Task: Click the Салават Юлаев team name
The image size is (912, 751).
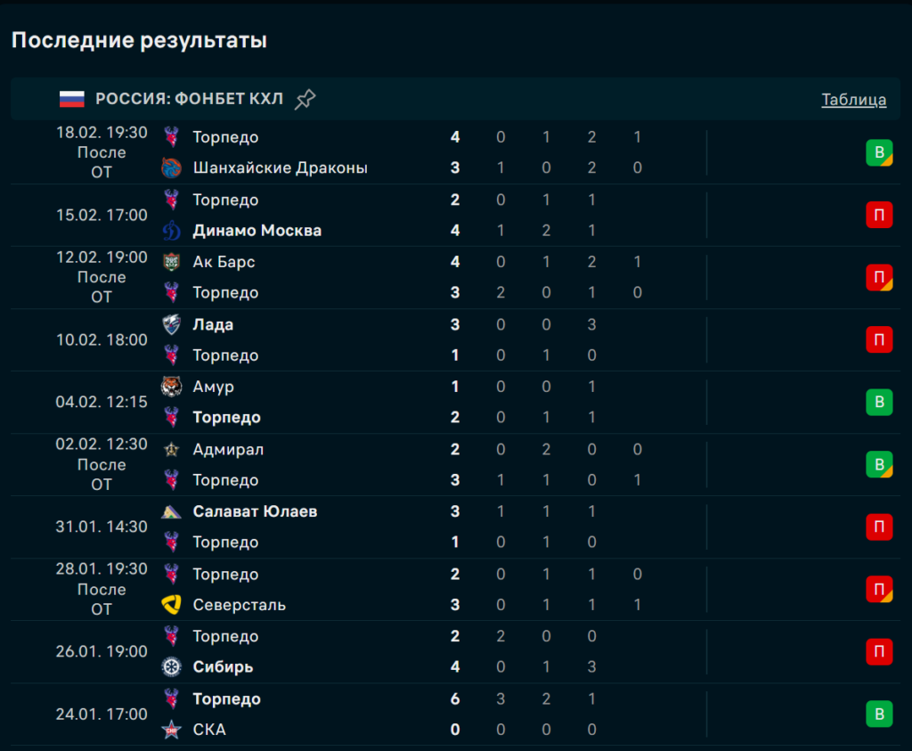Action: (x=255, y=511)
